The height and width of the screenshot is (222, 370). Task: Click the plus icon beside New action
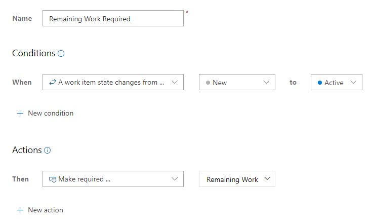coord(20,210)
